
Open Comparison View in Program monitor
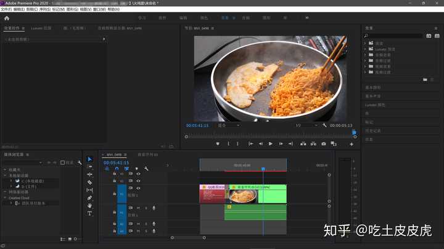tap(334, 144)
